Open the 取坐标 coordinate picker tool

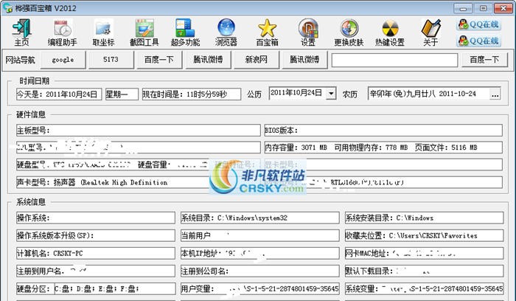[x=103, y=32]
